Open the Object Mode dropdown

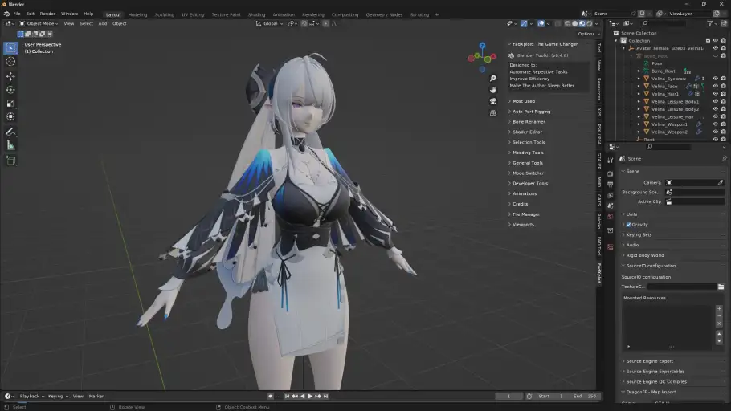coord(39,23)
